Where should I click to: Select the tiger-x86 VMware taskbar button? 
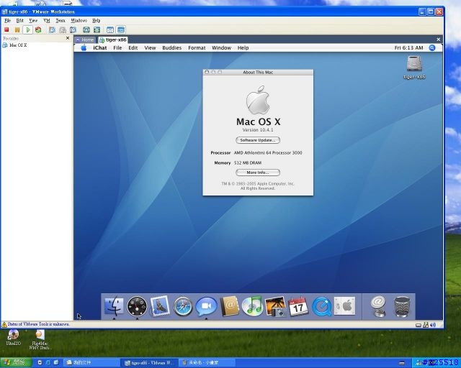click(x=149, y=363)
